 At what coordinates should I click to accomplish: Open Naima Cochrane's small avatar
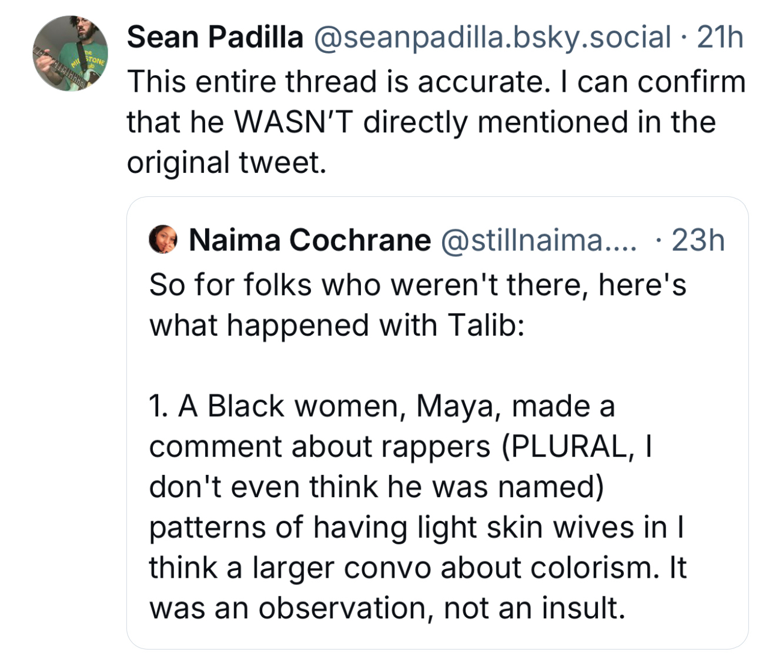pos(163,240)
